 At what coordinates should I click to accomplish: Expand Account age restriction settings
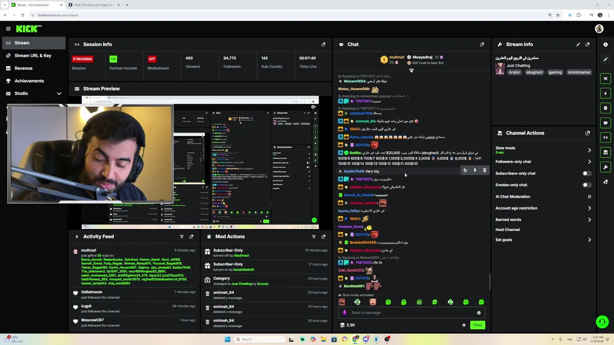click(589, 208)
